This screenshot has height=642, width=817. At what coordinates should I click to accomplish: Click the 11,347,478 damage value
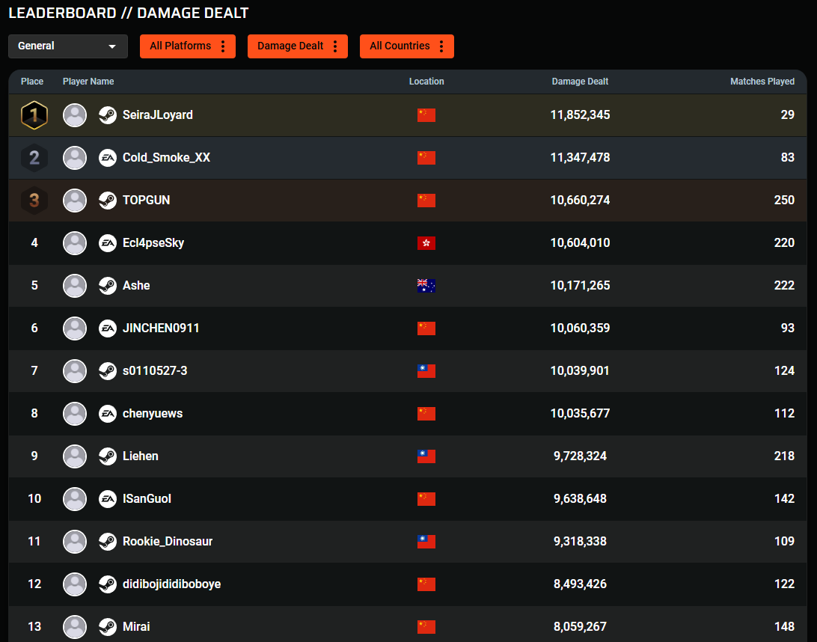pos(580,158)
